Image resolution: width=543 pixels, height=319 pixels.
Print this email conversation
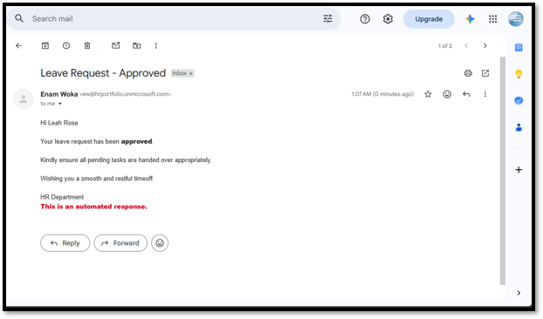[x=468, y=73]
